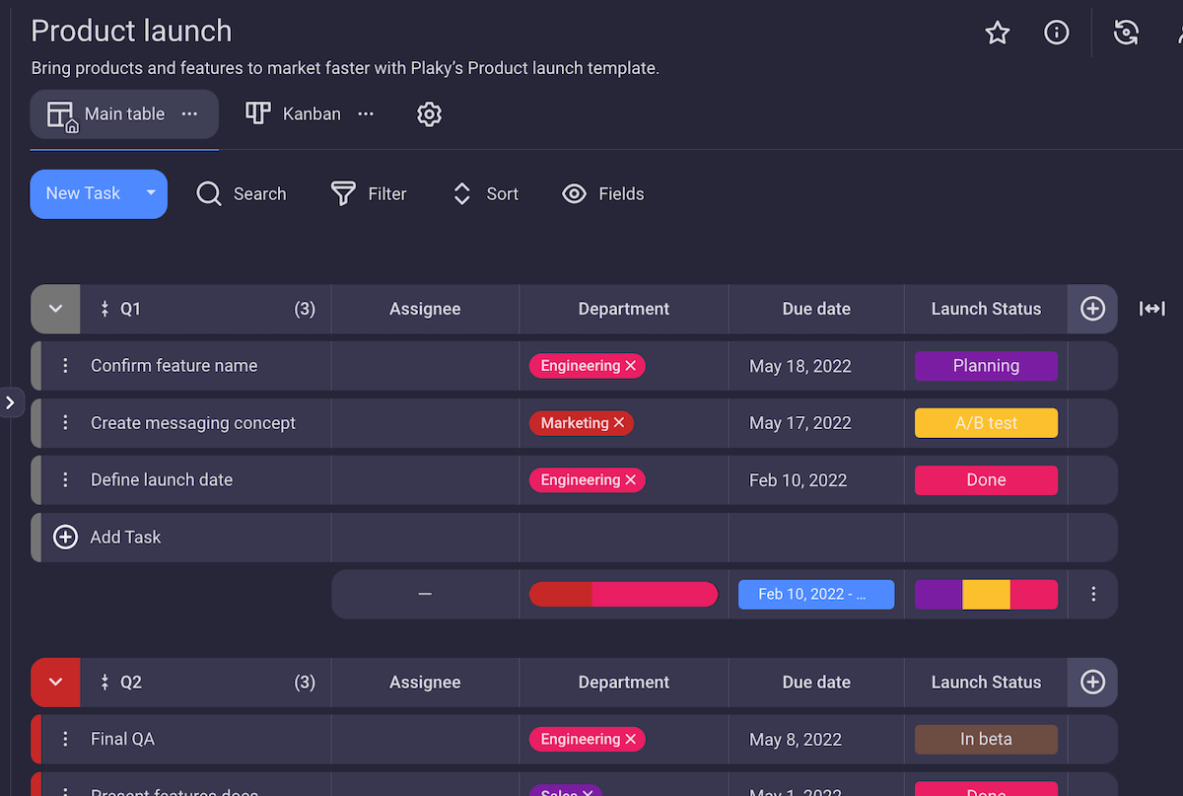
Task: Switch to the Kanban view tab
Action: [x=296, y=114]
